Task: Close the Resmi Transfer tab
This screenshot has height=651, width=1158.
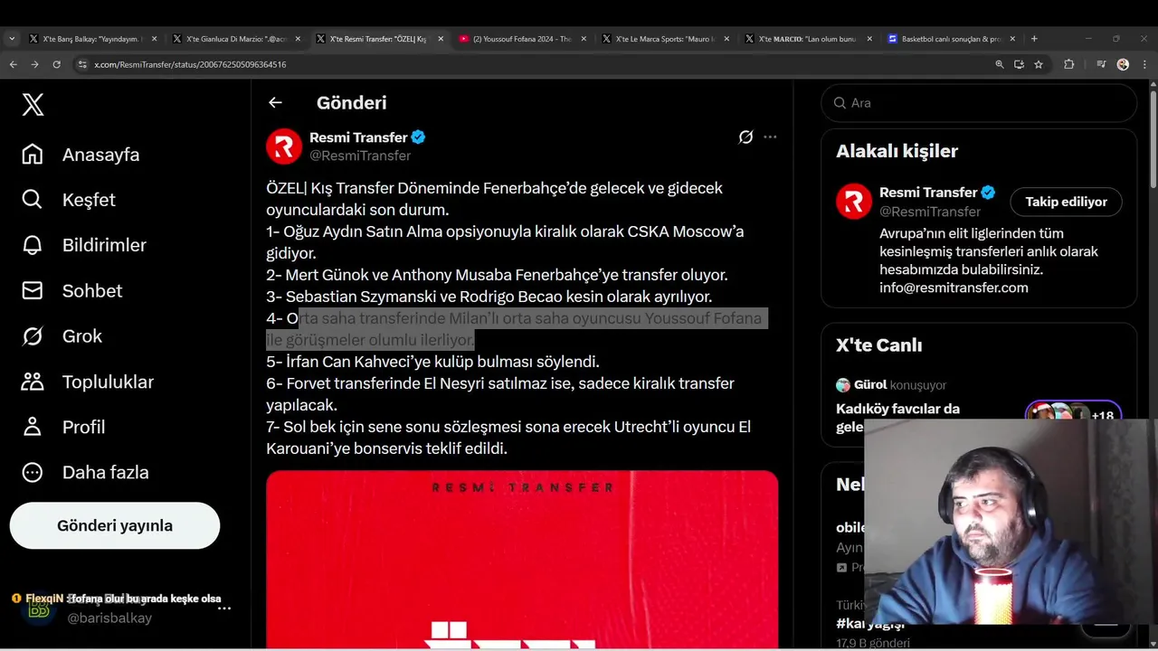Action: click(441, 39)
